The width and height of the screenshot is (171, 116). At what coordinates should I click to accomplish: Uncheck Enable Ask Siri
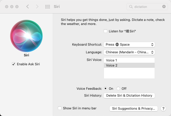pyautogui.click(x=14, y=64)
